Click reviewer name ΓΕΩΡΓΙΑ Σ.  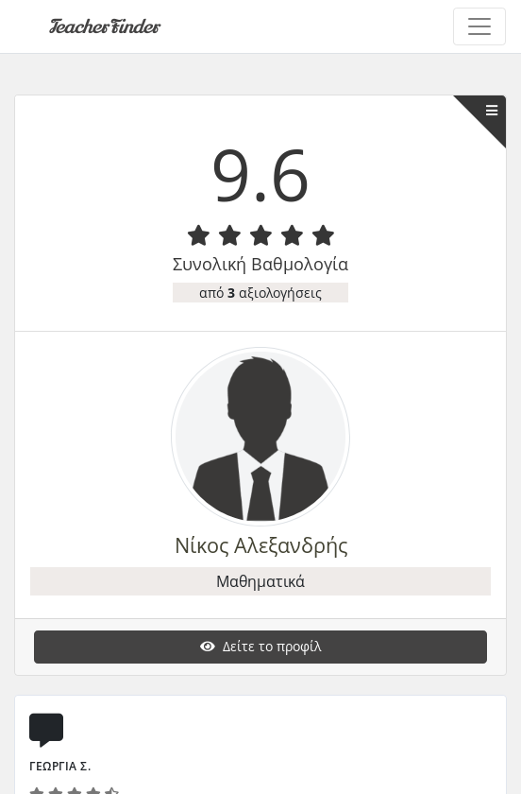point(60,767)
